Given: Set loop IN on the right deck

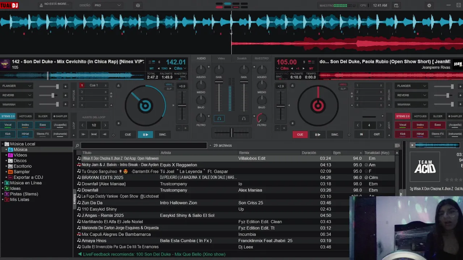Looking at the screenshot, I should [361, 134].
